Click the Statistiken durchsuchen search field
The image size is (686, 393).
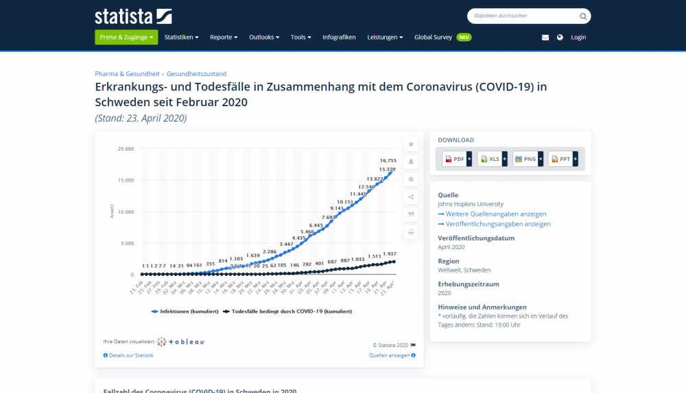tap(521, 16)
